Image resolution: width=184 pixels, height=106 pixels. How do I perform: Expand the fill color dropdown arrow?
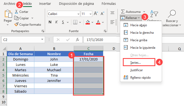[x=92, y=22]
